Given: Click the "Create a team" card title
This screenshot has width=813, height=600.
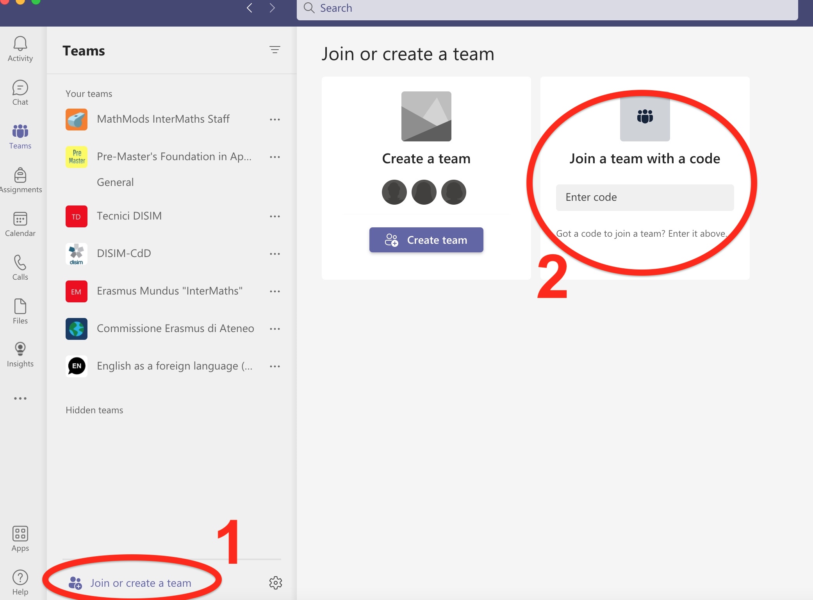Looking at the screenshot, I should point(426,159).
